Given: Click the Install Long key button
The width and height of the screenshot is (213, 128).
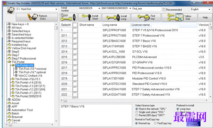Looking at the screenshot, I should 116,17.
